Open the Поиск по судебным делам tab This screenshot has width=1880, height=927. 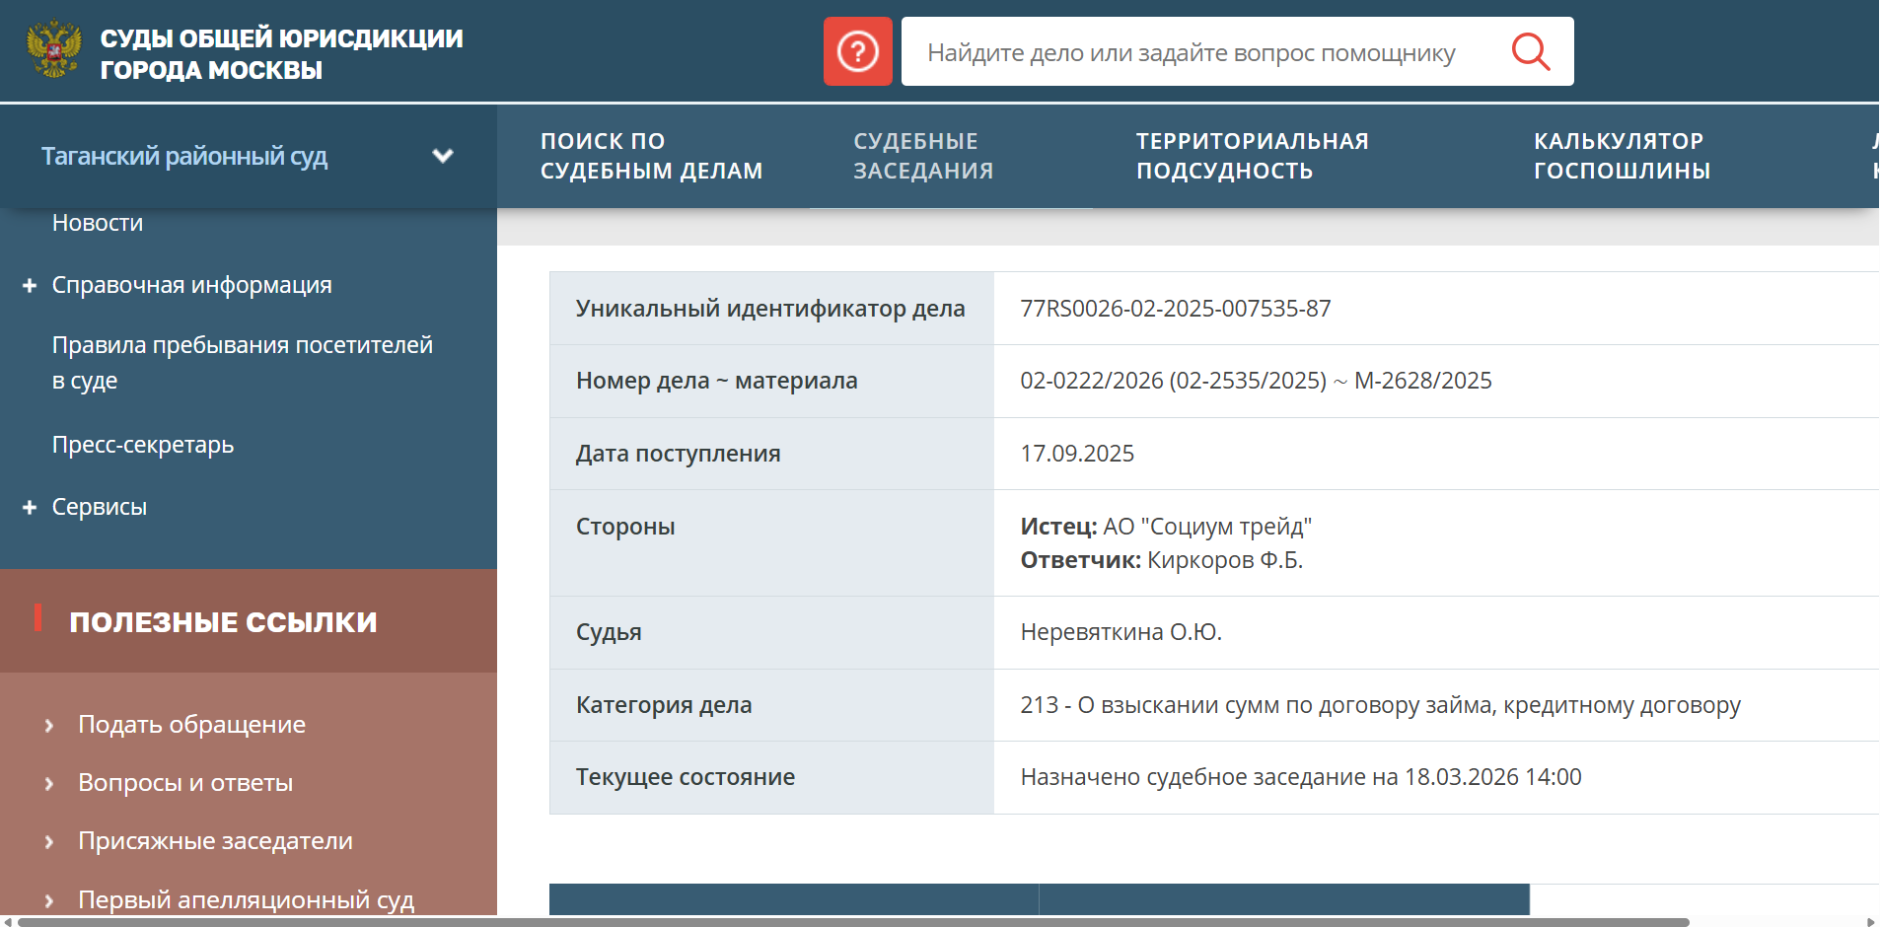point(652,156)
